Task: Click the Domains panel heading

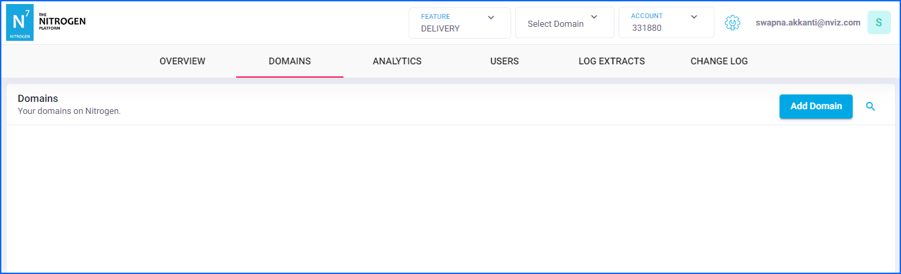Action: tap(38, 98)
